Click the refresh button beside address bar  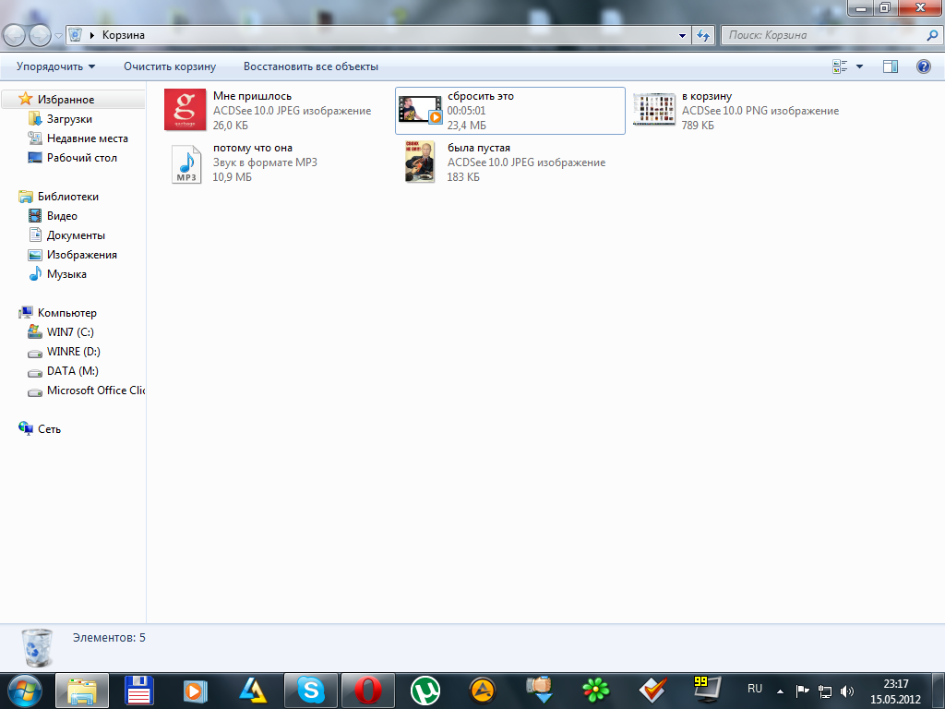(x=704, y=35)
